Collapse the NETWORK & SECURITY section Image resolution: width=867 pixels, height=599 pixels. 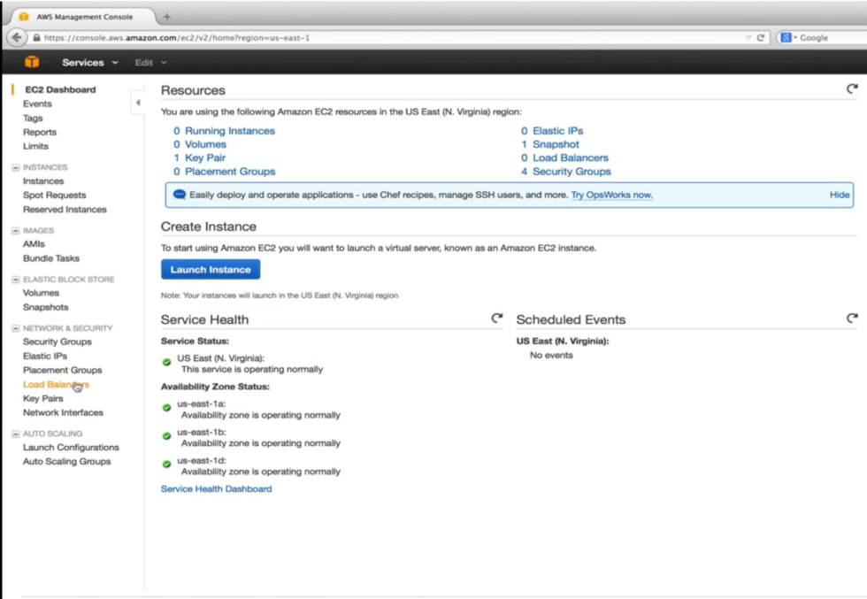click(x=15, y=328)
